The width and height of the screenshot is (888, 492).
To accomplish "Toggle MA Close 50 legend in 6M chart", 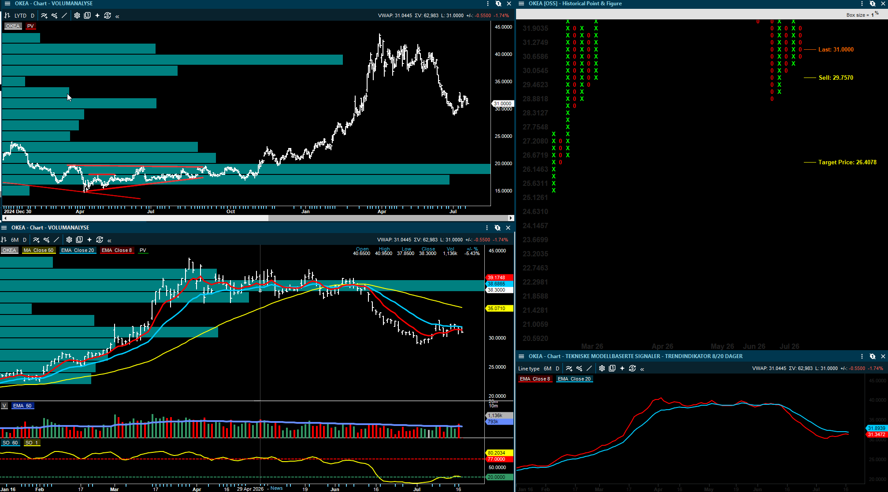I will point(38,250).
